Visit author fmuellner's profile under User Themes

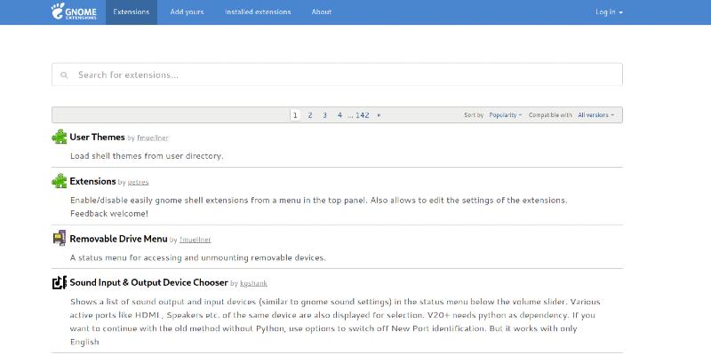point(153,138)
